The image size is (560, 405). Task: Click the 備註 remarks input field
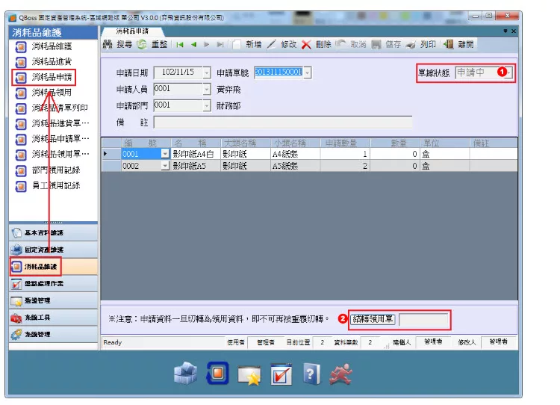pos(282,123)
